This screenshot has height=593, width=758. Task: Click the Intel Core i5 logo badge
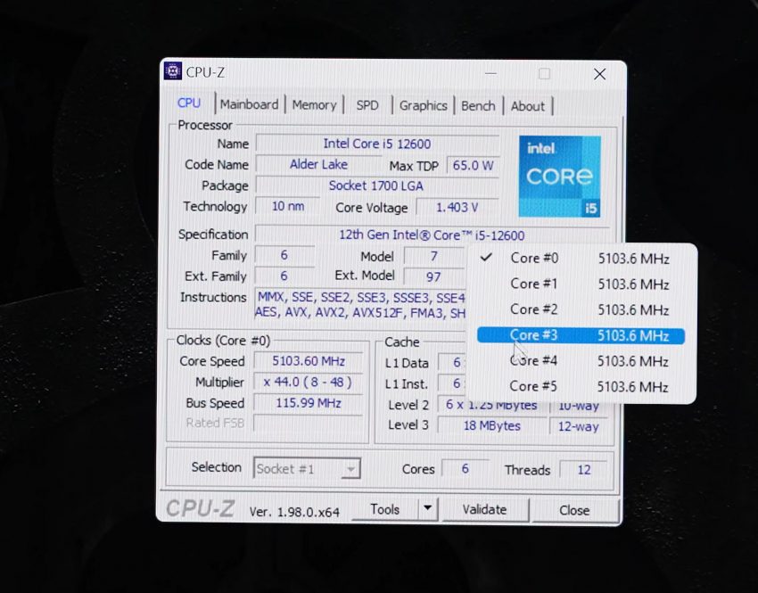(x=559, y=176)
